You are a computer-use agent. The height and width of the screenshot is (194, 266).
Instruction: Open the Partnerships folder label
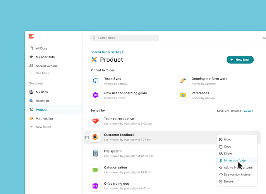coord(45,118)
